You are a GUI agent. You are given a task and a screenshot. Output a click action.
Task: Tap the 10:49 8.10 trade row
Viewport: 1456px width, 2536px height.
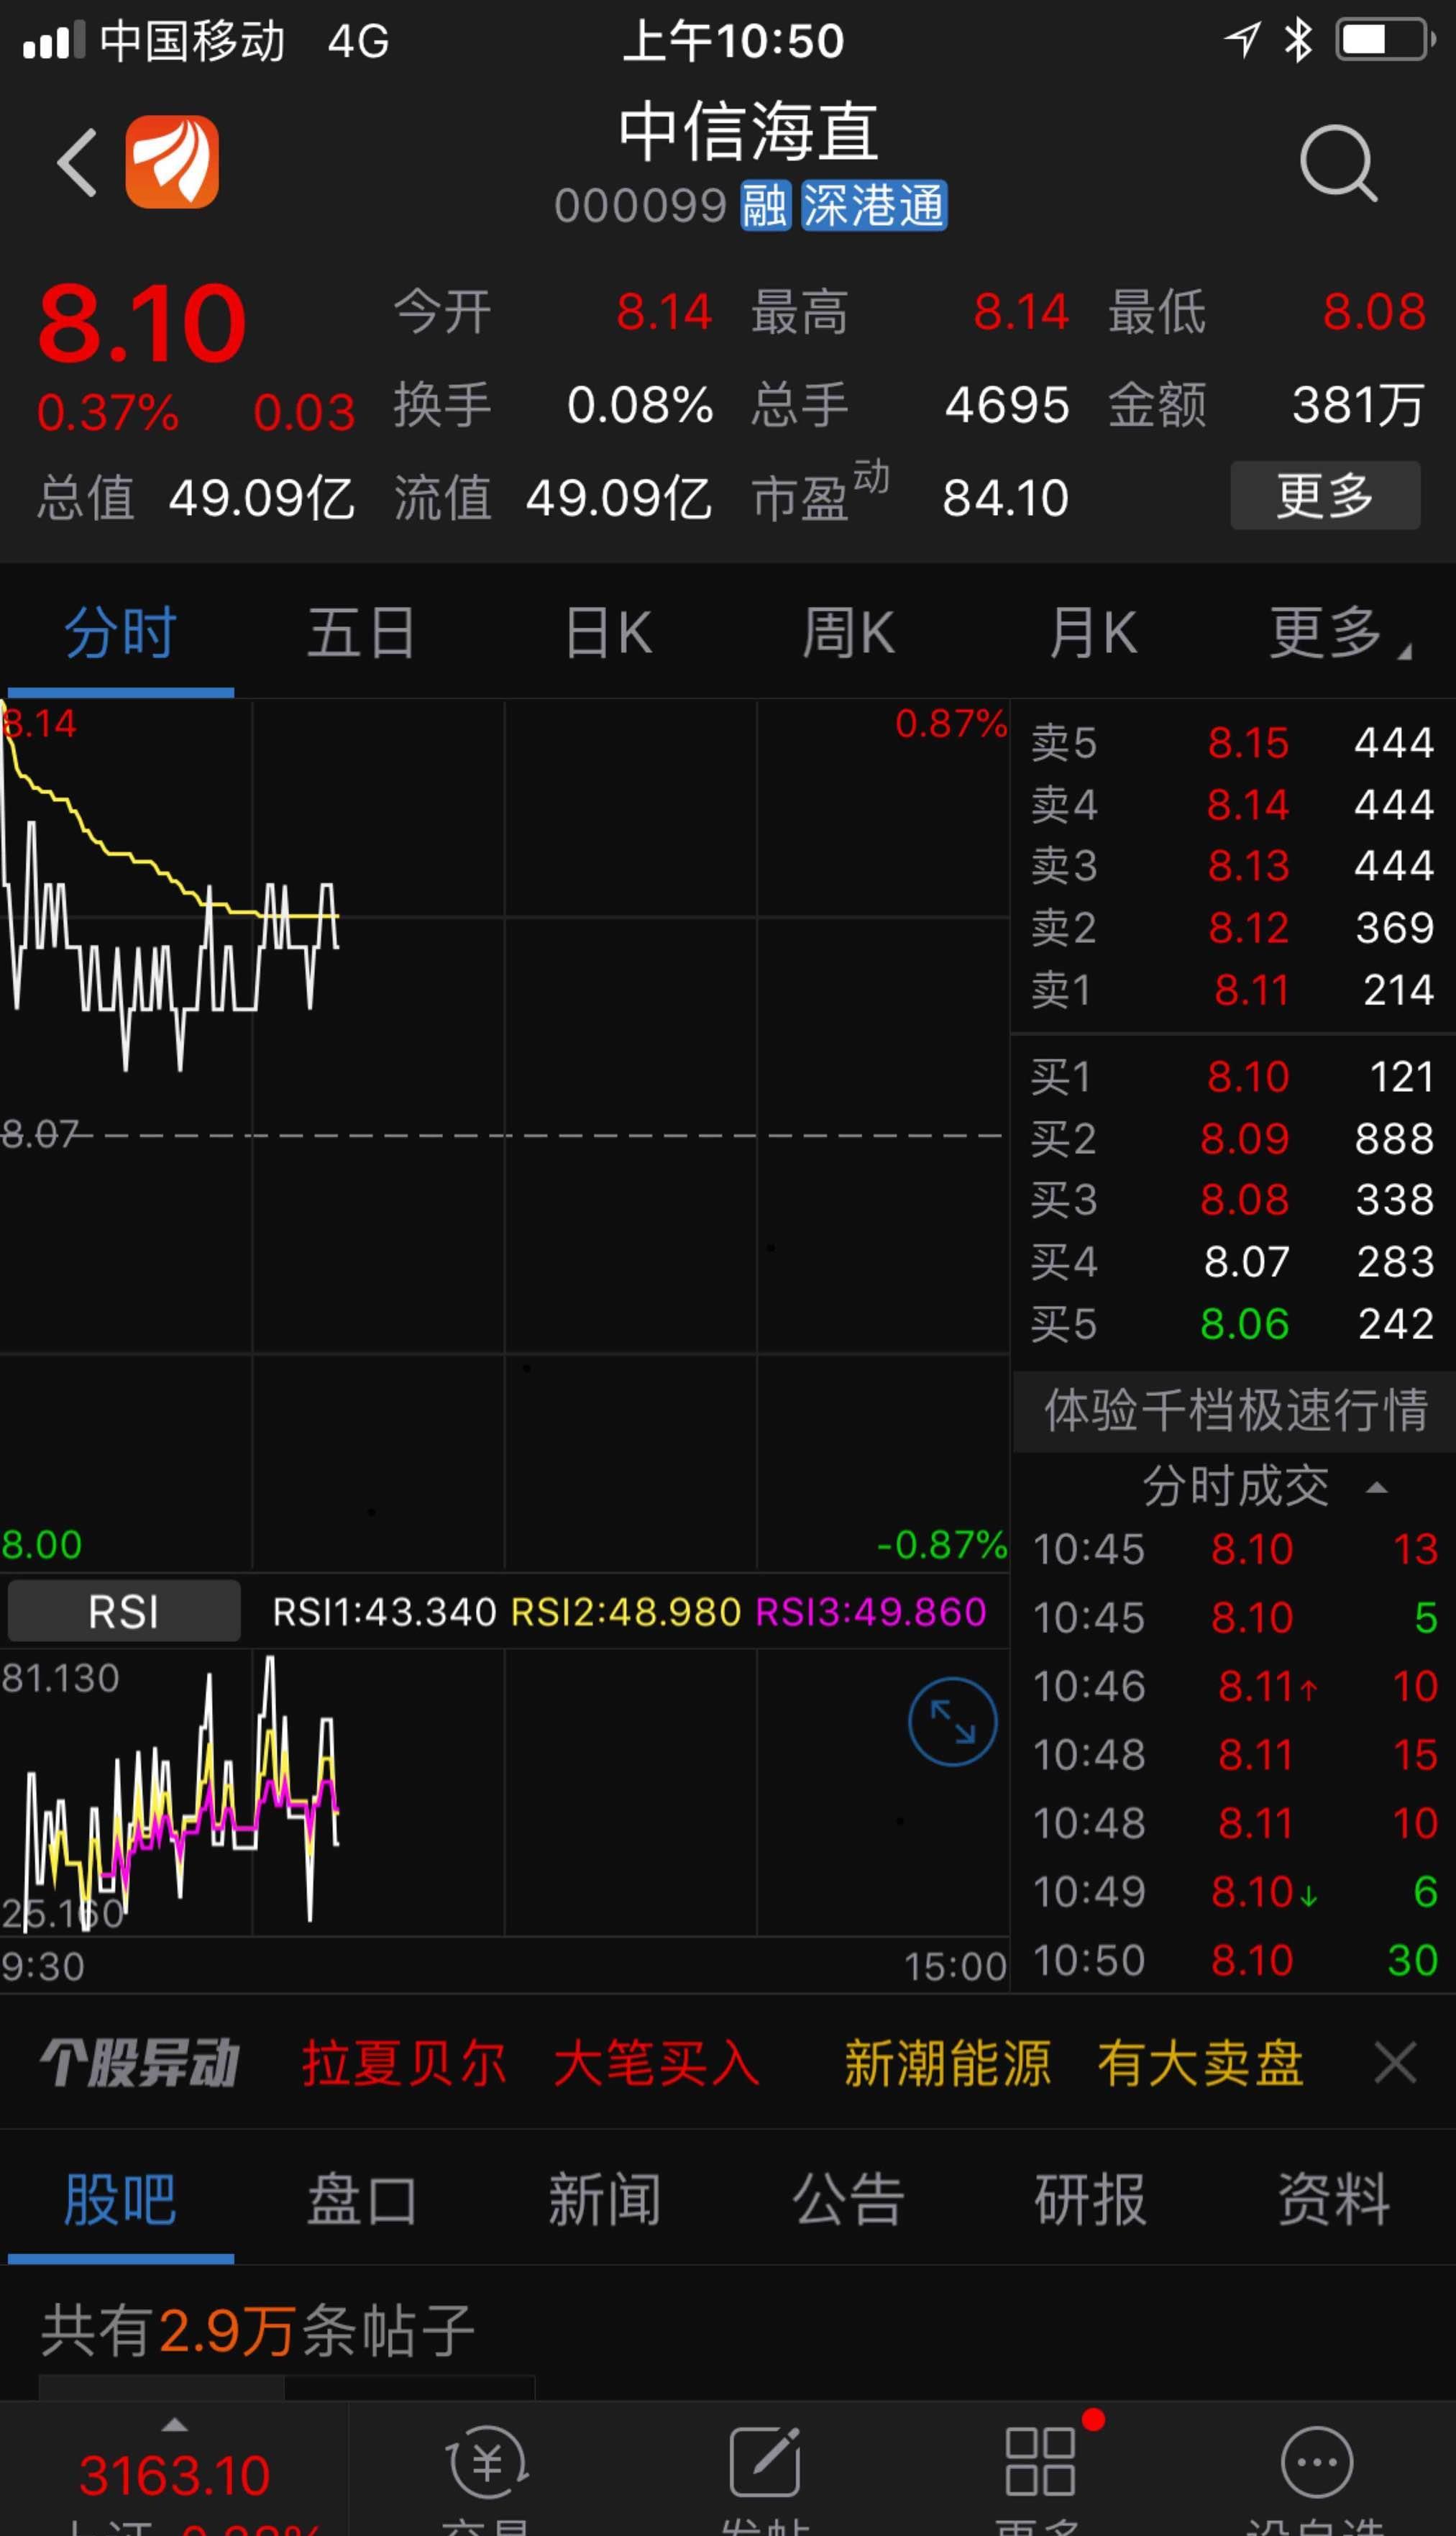pyautogui.click(x=1234, y=1891)
